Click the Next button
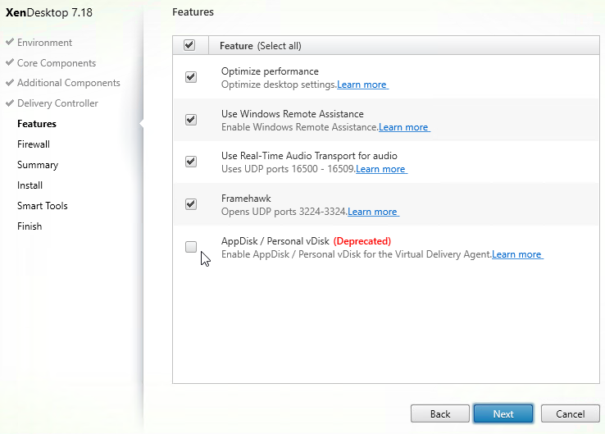Image resolution: width=605 pixels, height=434 pixels. (503, 414)
